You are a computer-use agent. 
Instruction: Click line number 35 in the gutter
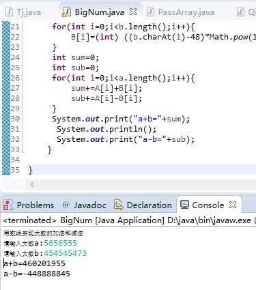15,170
